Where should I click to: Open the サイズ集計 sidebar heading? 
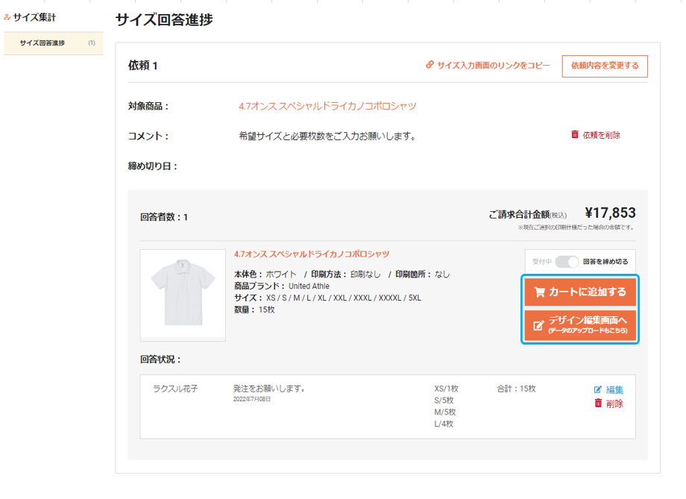[34, 17]
